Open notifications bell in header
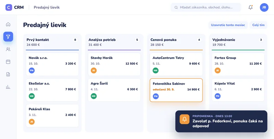Viewport: 274px width, 139px height. click(250, 7)
